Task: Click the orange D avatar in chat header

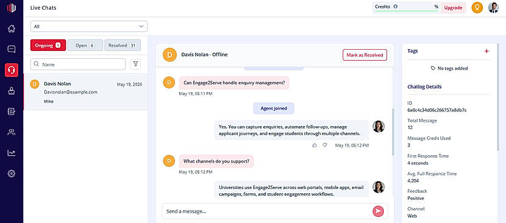Action: (x=169, y=55)
